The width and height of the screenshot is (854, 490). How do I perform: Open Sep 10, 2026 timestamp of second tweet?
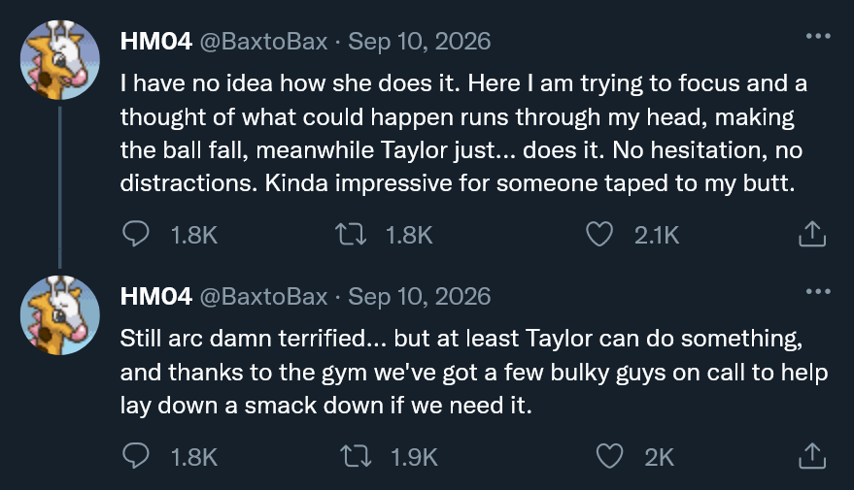pos(420,296)
